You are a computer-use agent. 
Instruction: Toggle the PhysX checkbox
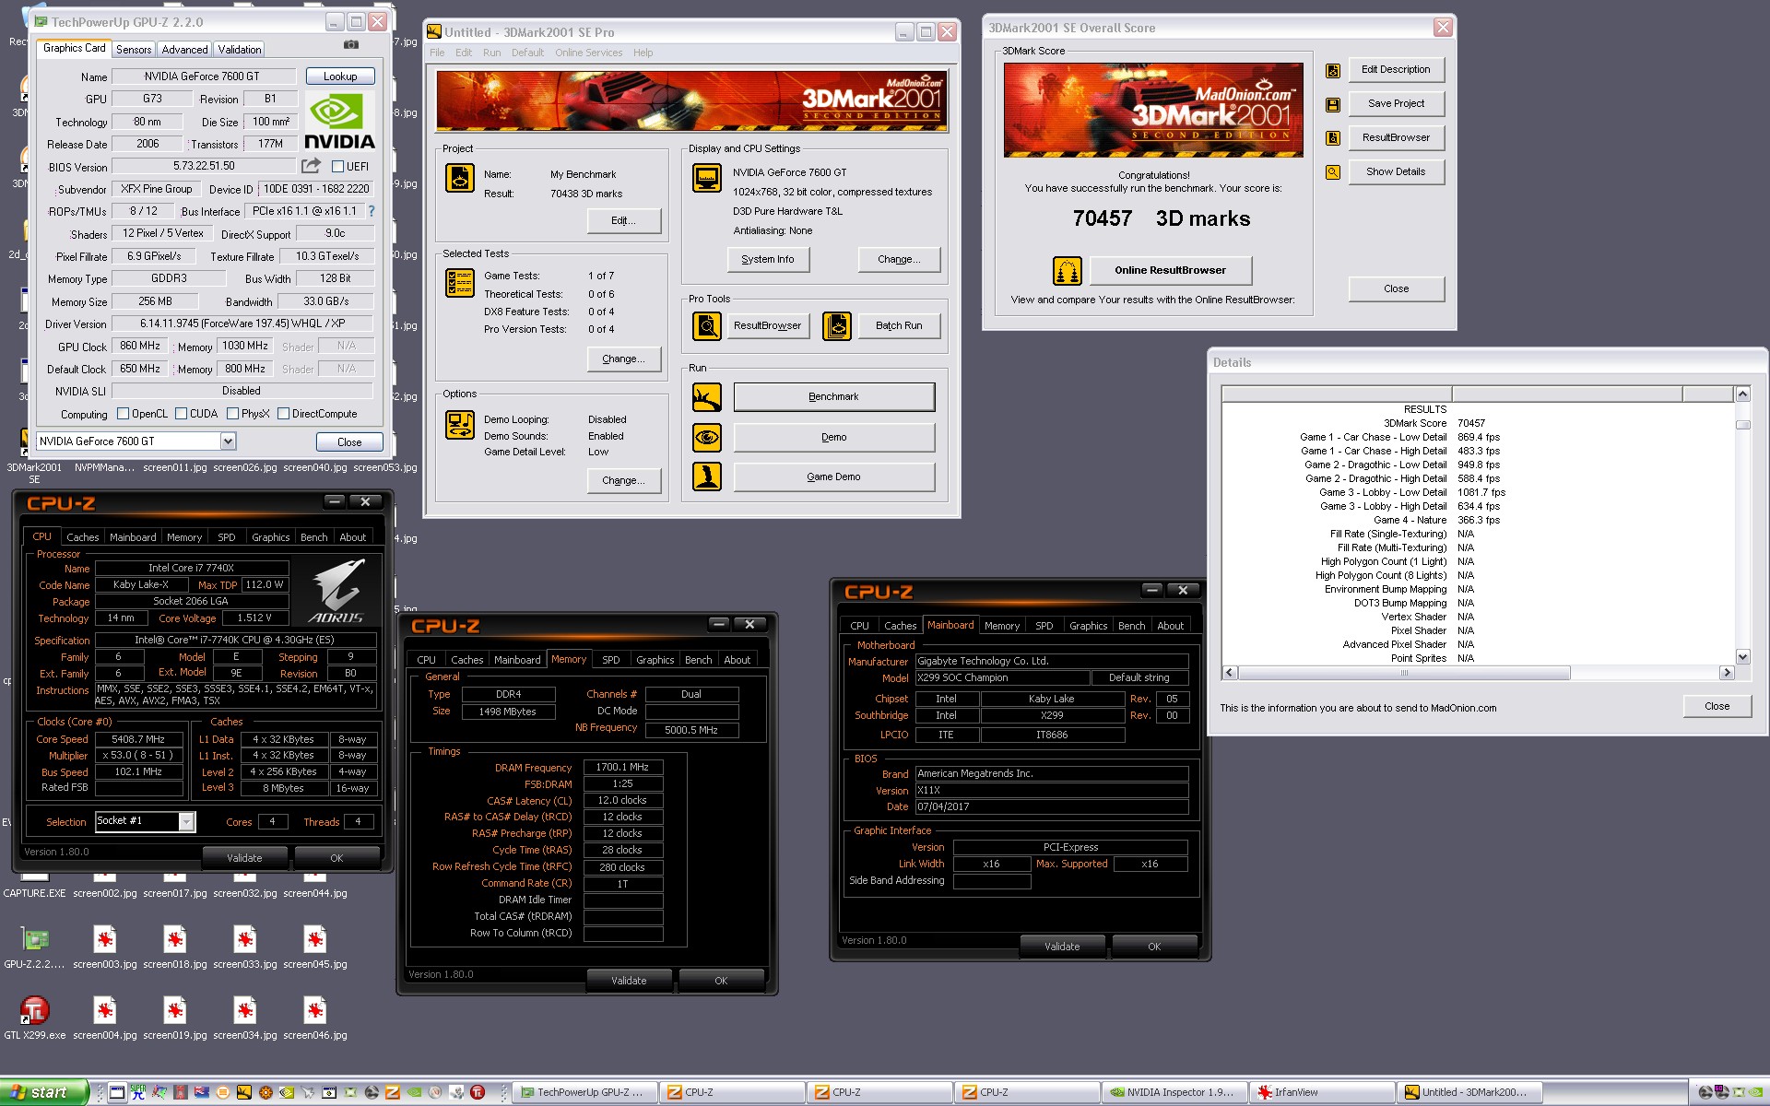point(232,414)
